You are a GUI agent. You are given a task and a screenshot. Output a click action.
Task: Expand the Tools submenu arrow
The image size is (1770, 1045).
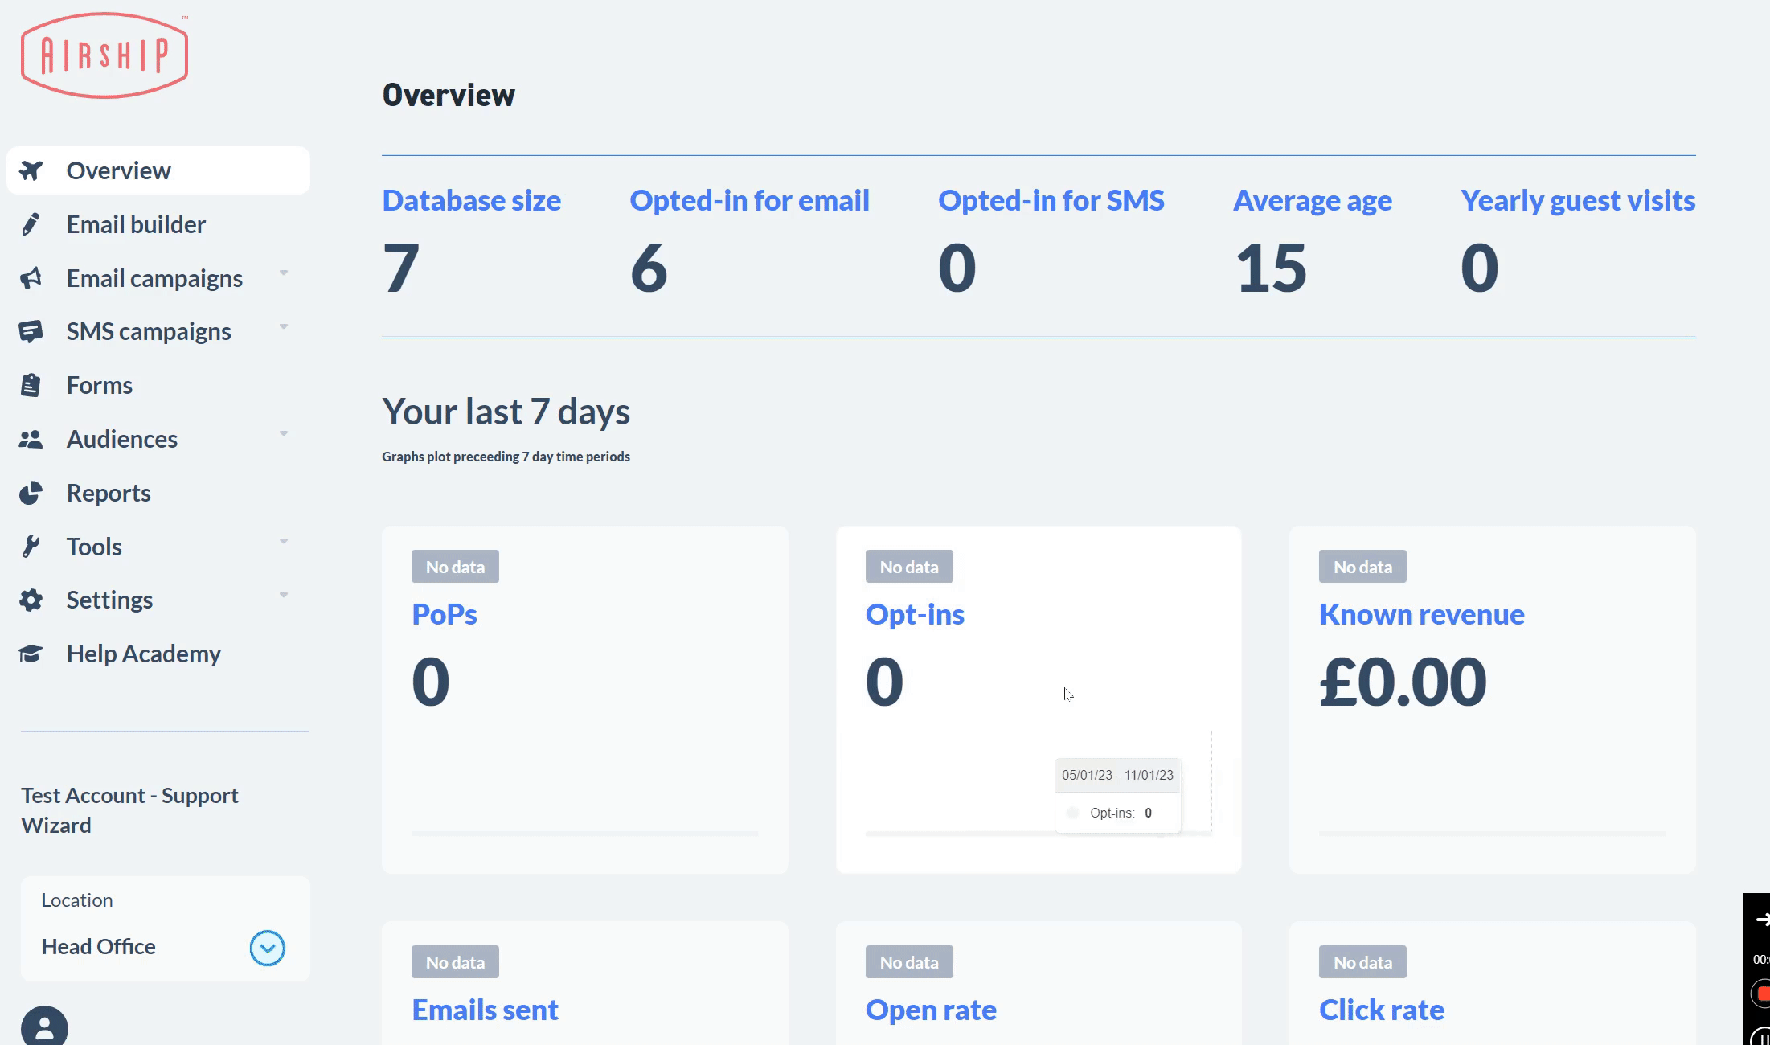284,541
